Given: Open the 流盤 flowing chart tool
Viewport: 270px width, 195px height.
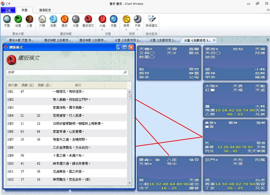Looking at the screenshot, I should click(x=114, y=21).
